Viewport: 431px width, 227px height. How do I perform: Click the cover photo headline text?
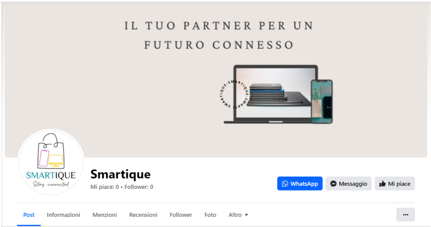pos(219,35)
